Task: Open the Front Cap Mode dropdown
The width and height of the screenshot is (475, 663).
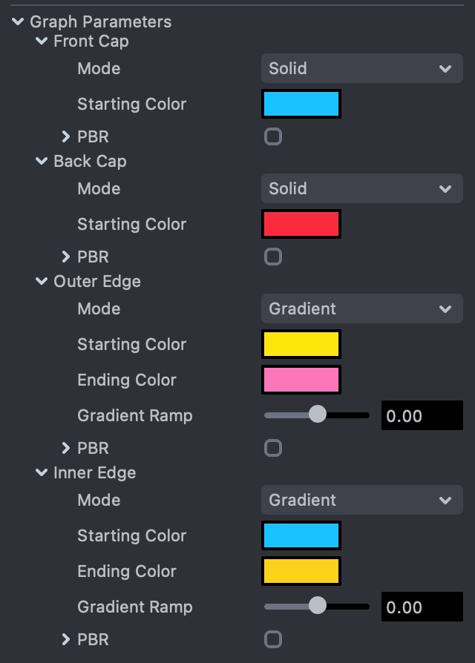Action: [x=361, y=69]
